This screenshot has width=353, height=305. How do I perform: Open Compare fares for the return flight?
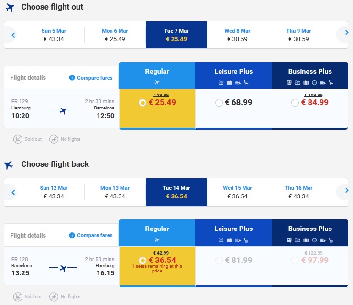[x=95, y=235]
